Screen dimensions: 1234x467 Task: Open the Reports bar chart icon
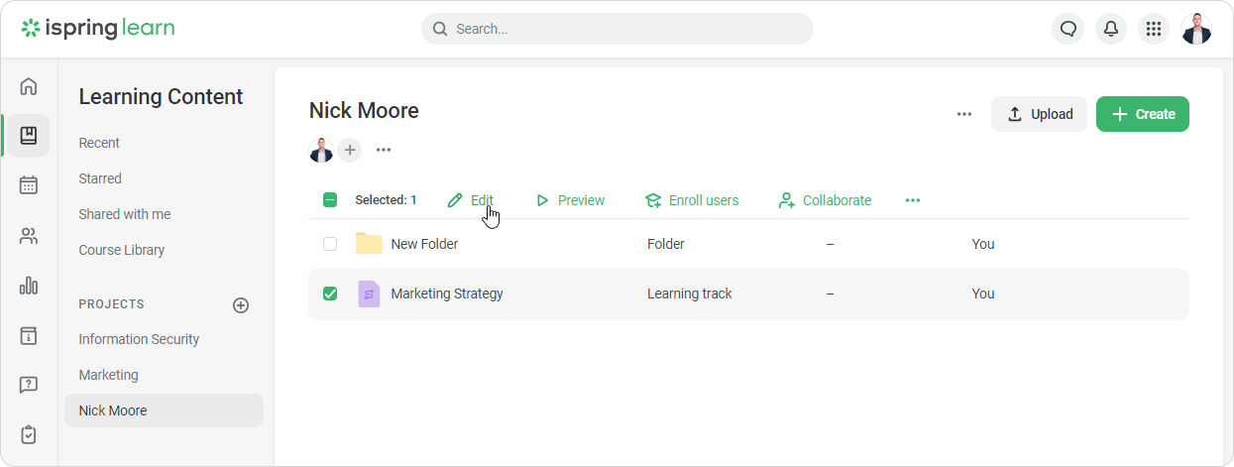(x=29, y=287)
